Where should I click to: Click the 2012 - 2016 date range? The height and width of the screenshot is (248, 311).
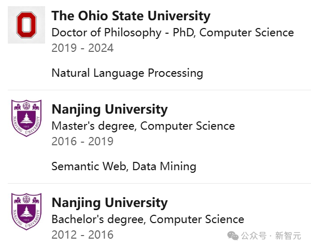[82, 235]
